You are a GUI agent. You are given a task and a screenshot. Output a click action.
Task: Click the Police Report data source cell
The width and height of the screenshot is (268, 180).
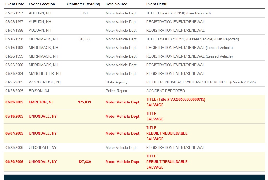[116, 91]
